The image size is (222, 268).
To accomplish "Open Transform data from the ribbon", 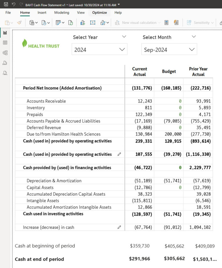I will click(58, 22).
